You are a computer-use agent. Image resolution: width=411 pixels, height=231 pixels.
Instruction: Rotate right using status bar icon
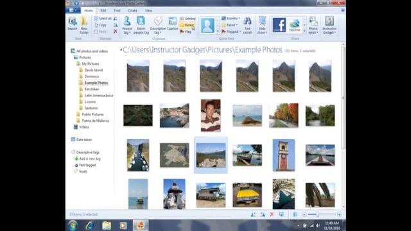(263, 214)
